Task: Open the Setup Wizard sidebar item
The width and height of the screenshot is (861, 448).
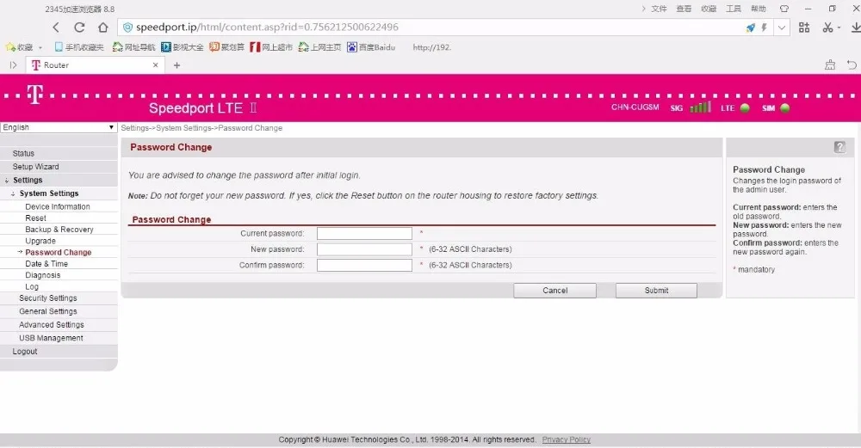Action: [x=35, y=167]
